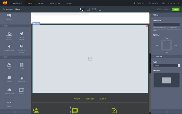Image resolution: width=182 pixels, height=114 pixels.
Task: Click the video placeholder icon in canvas
Action: (x=90, y=59)
